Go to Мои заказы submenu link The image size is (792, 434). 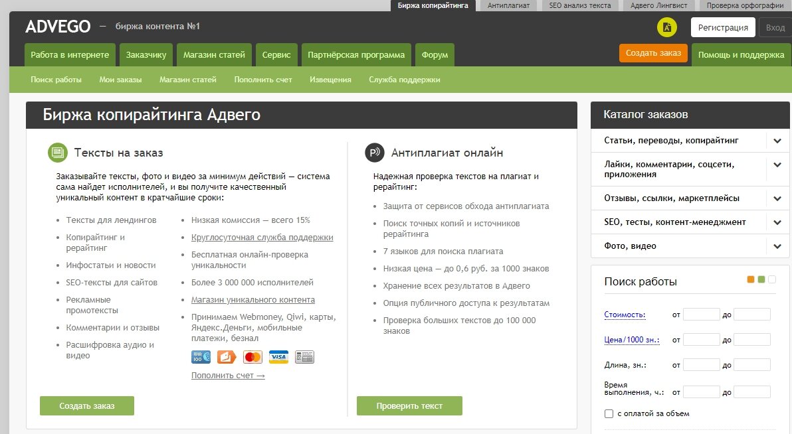[x=120, y=80]
